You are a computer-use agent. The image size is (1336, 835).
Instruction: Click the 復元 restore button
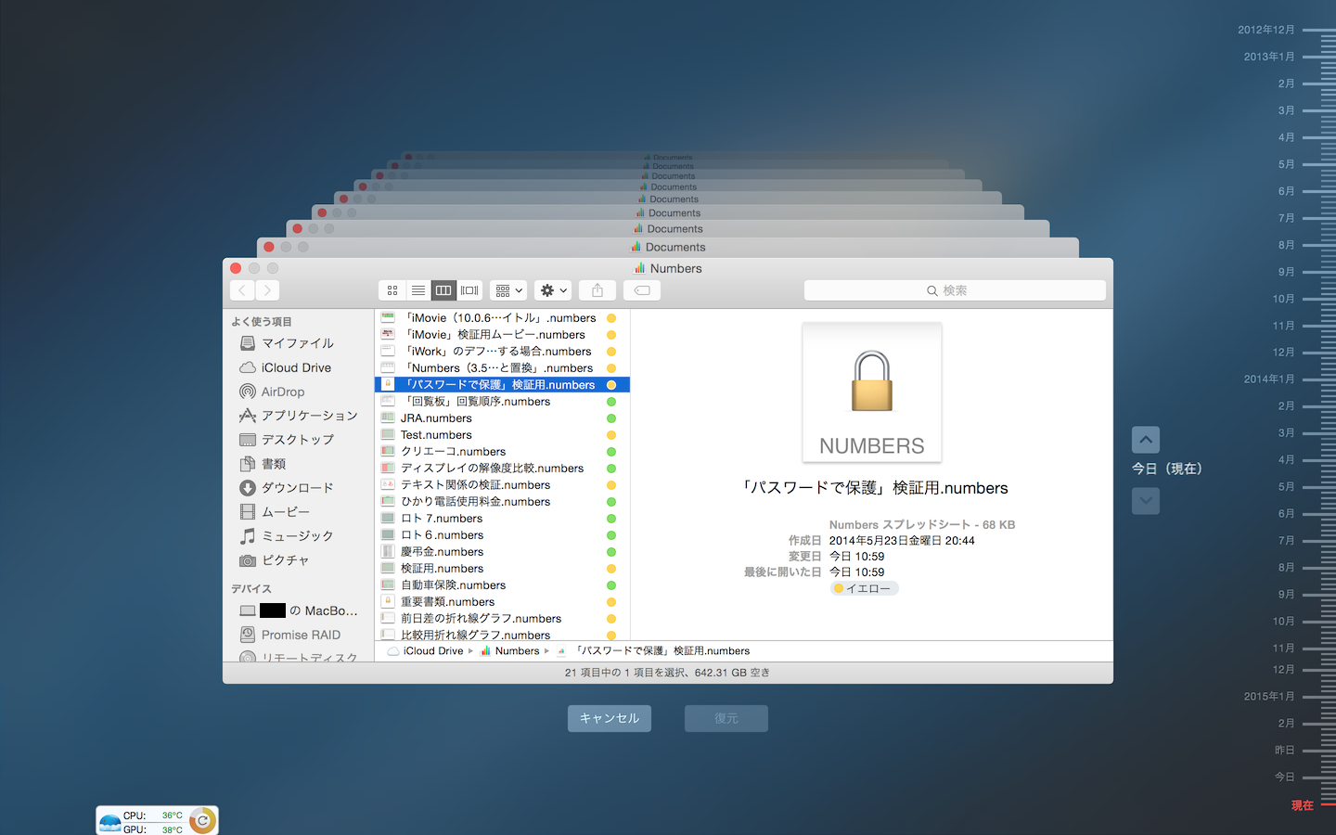(x=726, y=718)
